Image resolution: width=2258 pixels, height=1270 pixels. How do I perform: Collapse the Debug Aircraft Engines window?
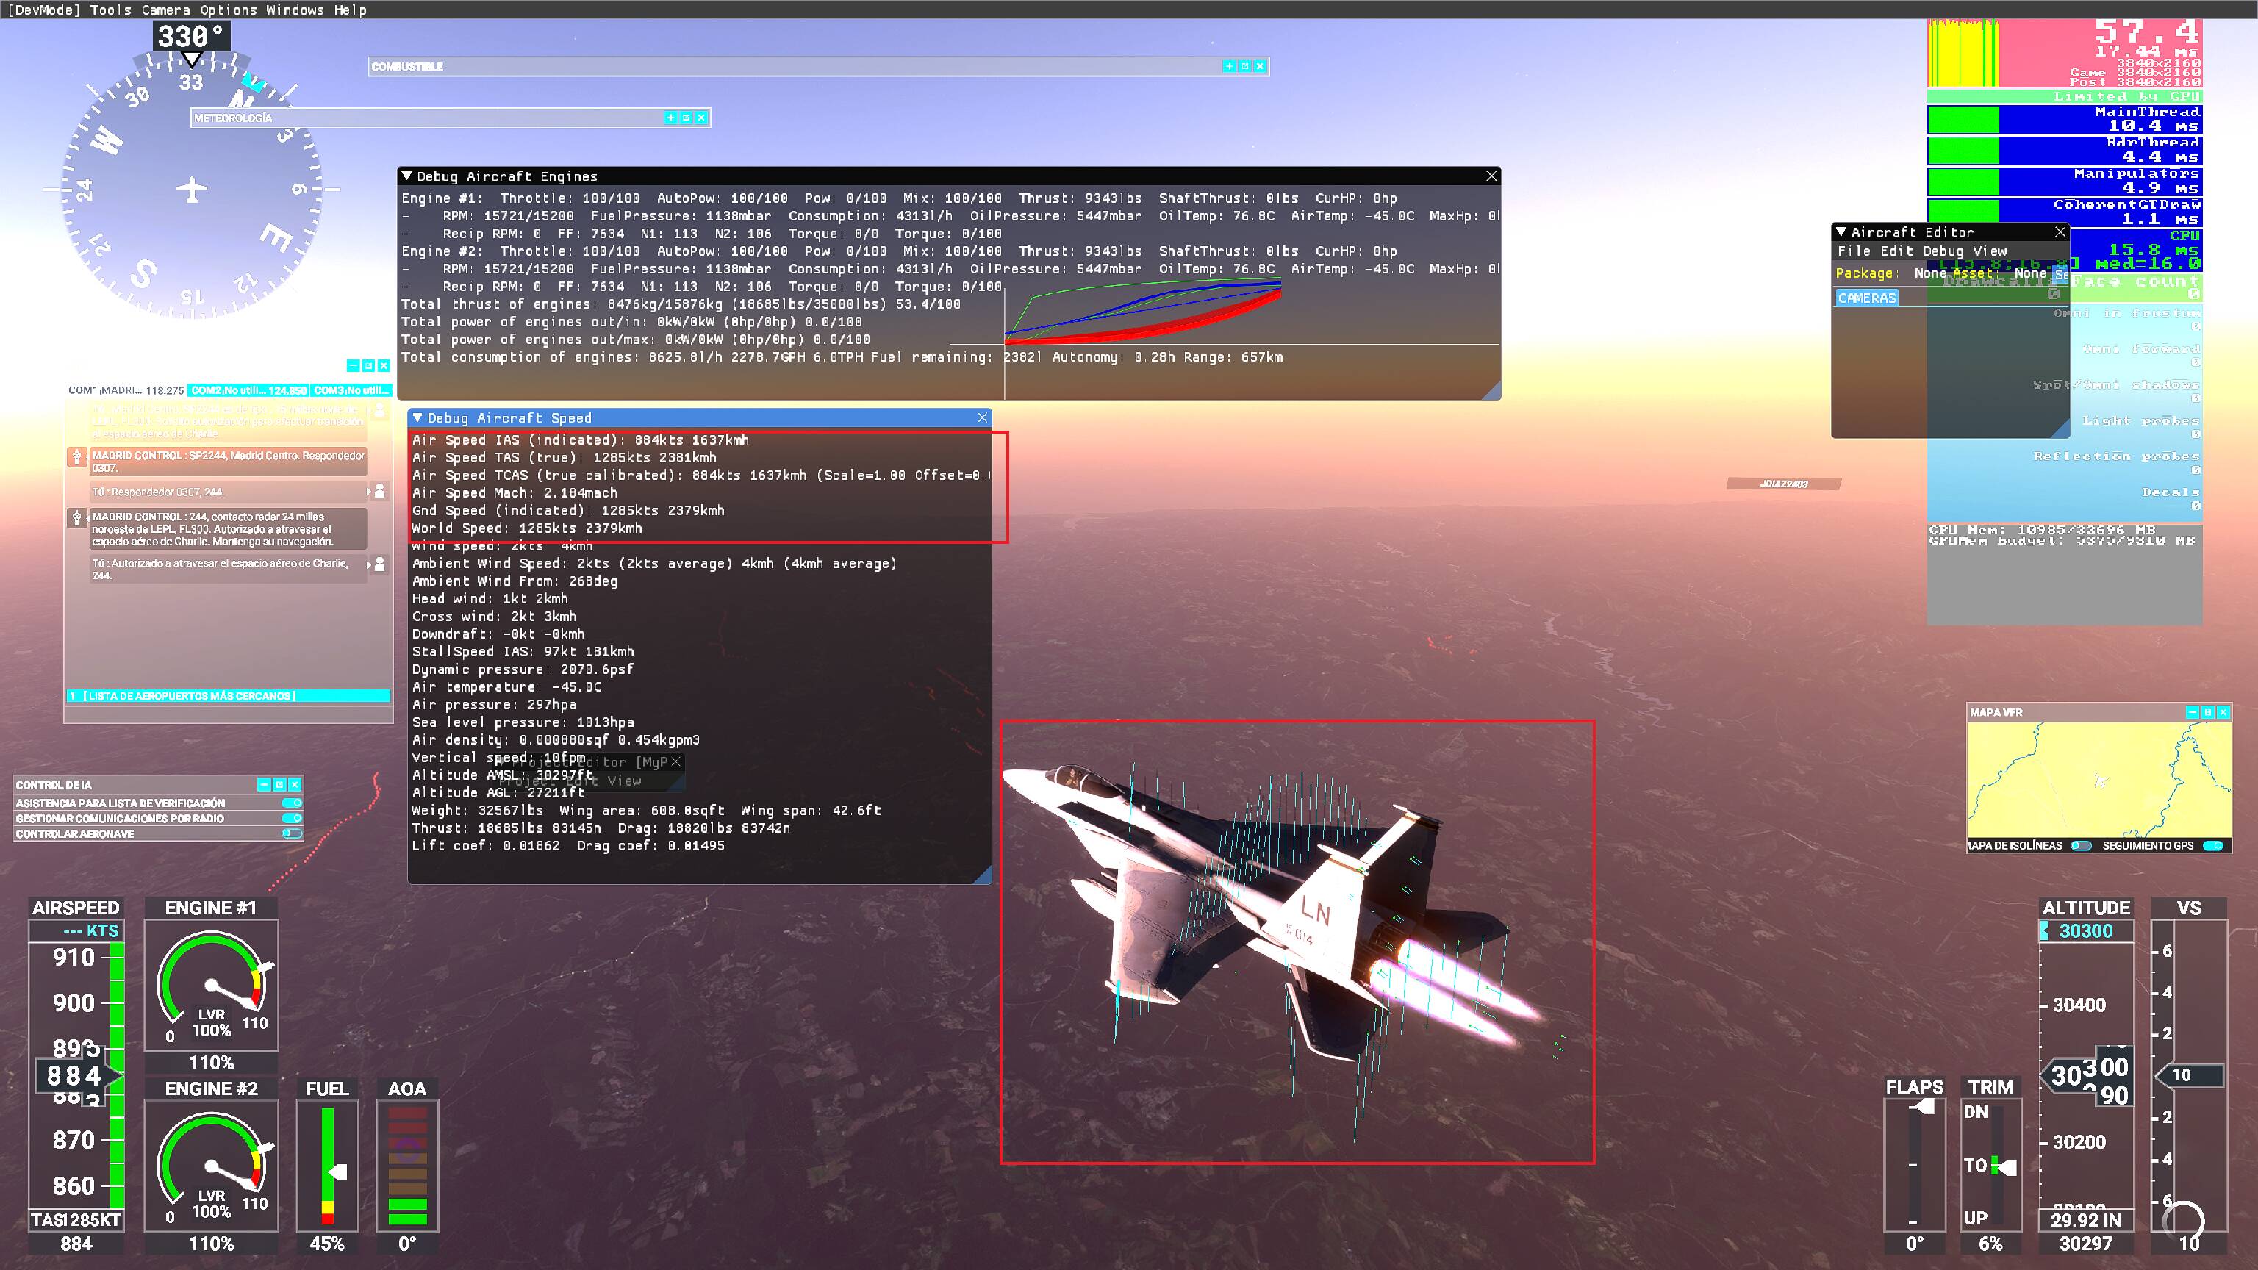(406, 176)
